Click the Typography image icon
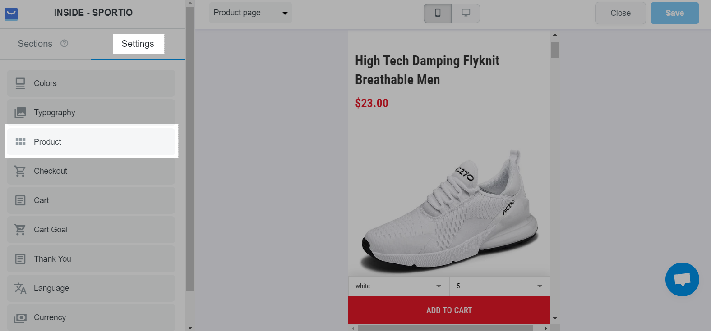The height and width of the screenshot is (331, 711). (x=20, y=113)
